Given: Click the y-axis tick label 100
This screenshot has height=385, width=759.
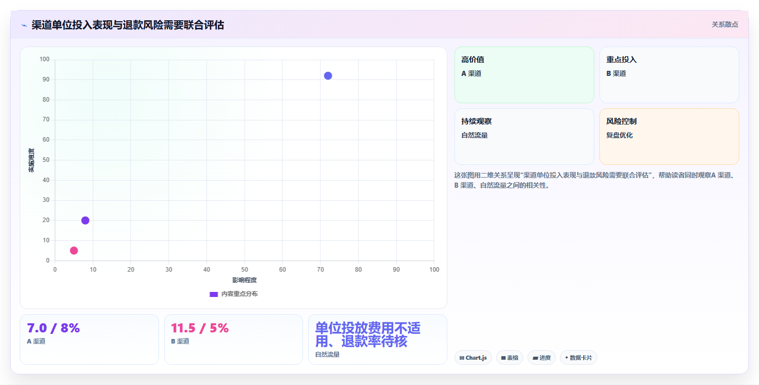Looking at the screenshot, I should click(45, 59).
